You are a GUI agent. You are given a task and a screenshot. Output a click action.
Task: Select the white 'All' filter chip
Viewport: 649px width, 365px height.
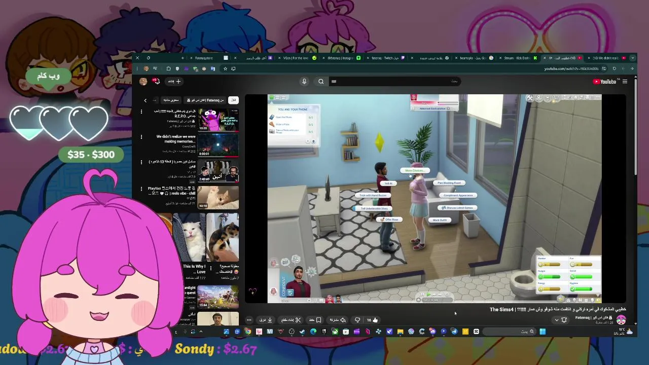click(x=233, y=100)
